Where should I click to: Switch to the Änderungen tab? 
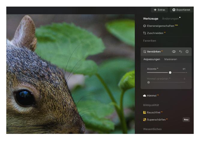170,19
